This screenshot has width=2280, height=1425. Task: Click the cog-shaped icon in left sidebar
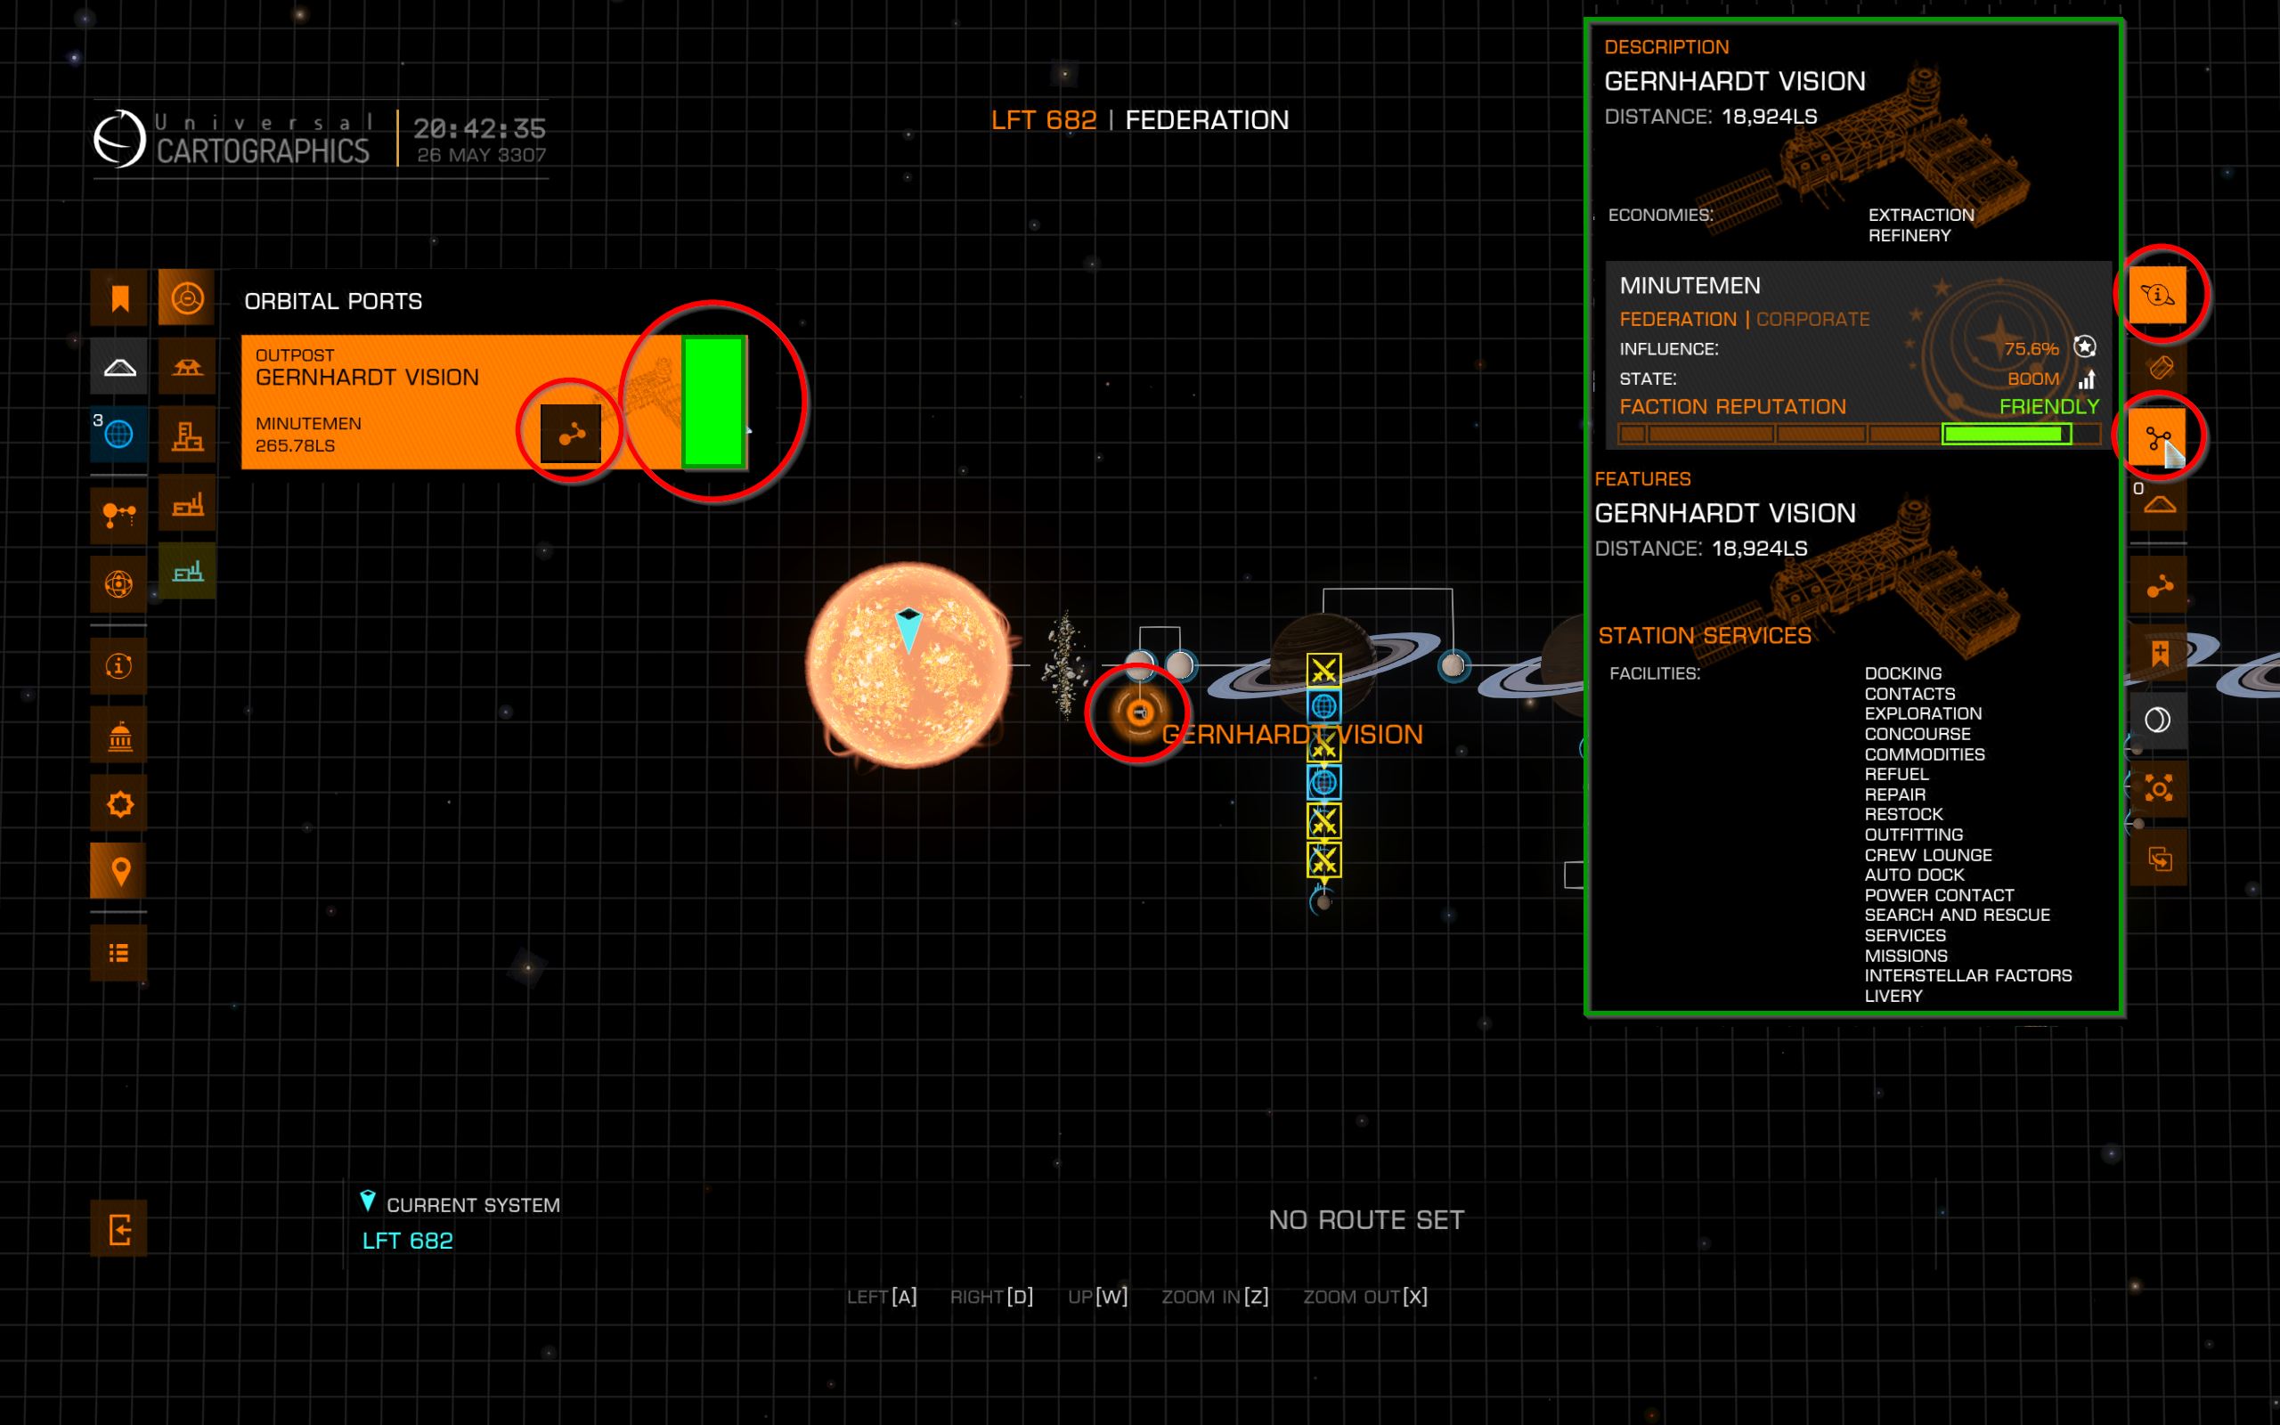point(118,804)
